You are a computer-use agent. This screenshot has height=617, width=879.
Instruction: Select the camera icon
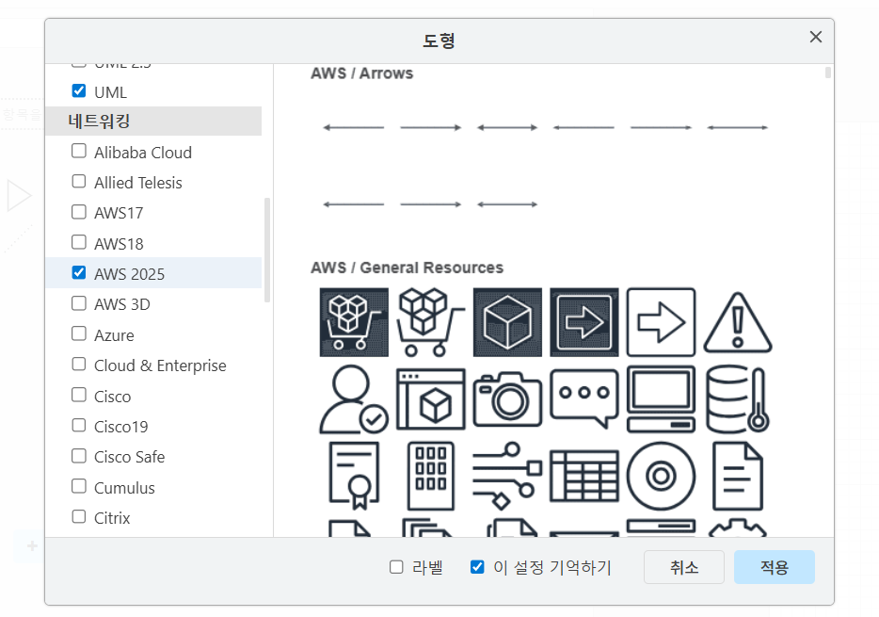point(507,399)
